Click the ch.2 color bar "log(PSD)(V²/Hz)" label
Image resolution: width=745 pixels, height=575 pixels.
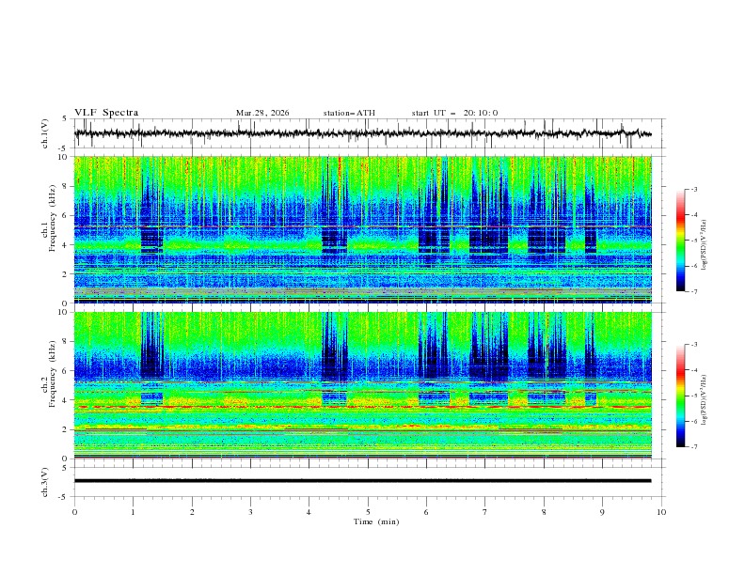point(705,399)
